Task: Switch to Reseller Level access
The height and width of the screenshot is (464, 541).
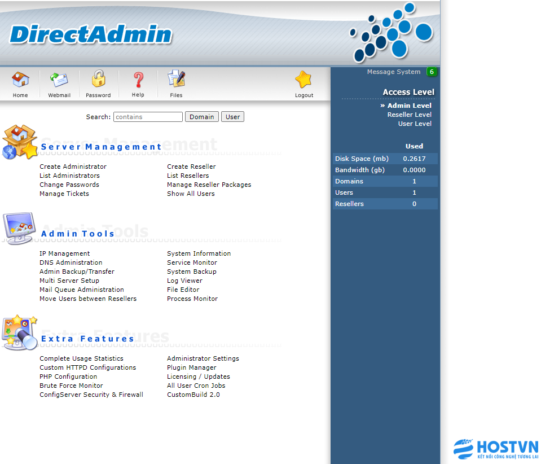Action: 409,115
